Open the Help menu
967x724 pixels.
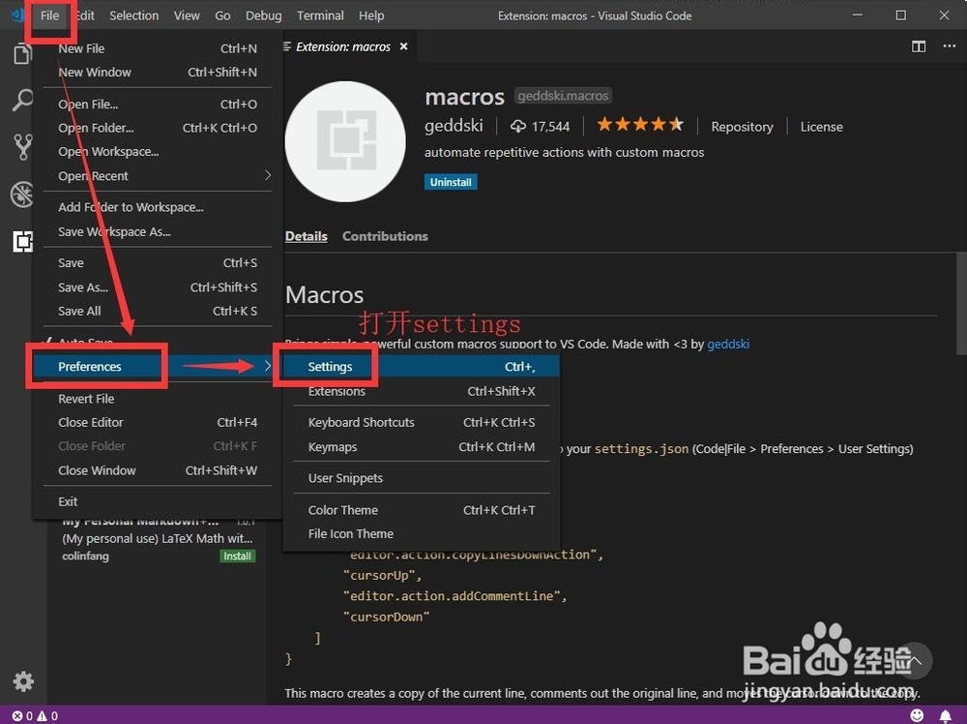click(371, 15)
